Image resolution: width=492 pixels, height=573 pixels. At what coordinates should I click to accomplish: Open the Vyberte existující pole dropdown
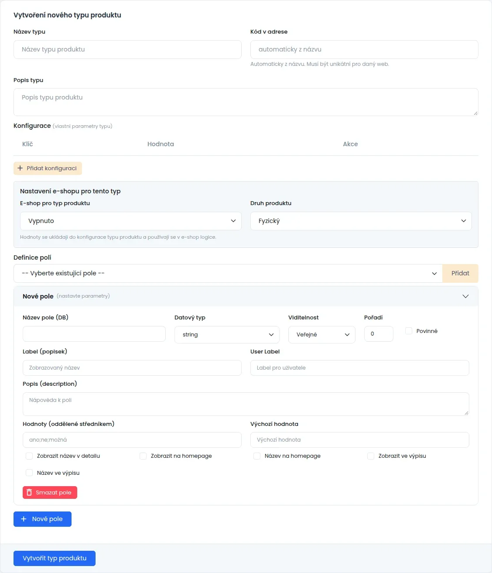[x=228, y=273]
